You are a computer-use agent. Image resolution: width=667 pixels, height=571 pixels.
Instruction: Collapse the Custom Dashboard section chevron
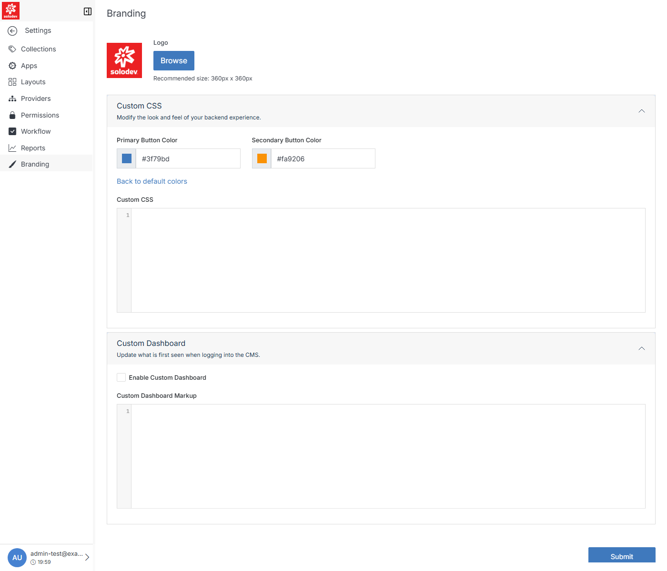click(x=642, y=348)
